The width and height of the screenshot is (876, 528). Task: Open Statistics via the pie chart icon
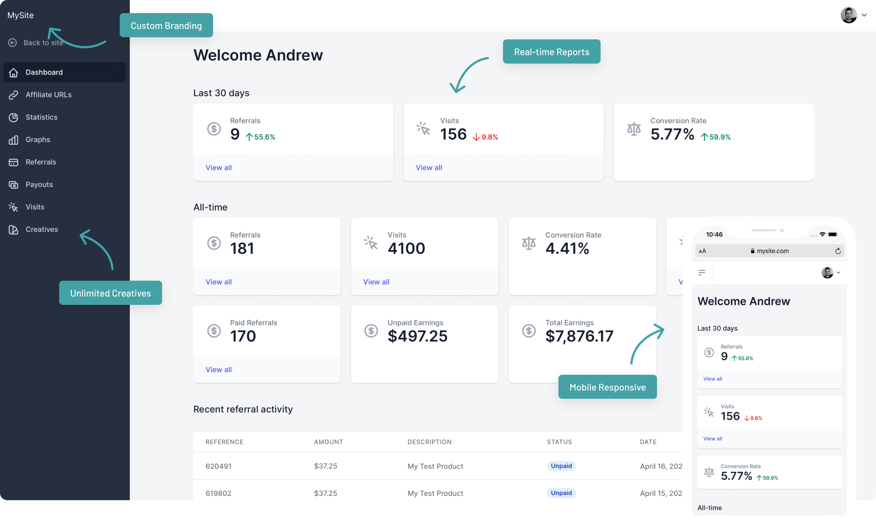click(x=13, y=117)
